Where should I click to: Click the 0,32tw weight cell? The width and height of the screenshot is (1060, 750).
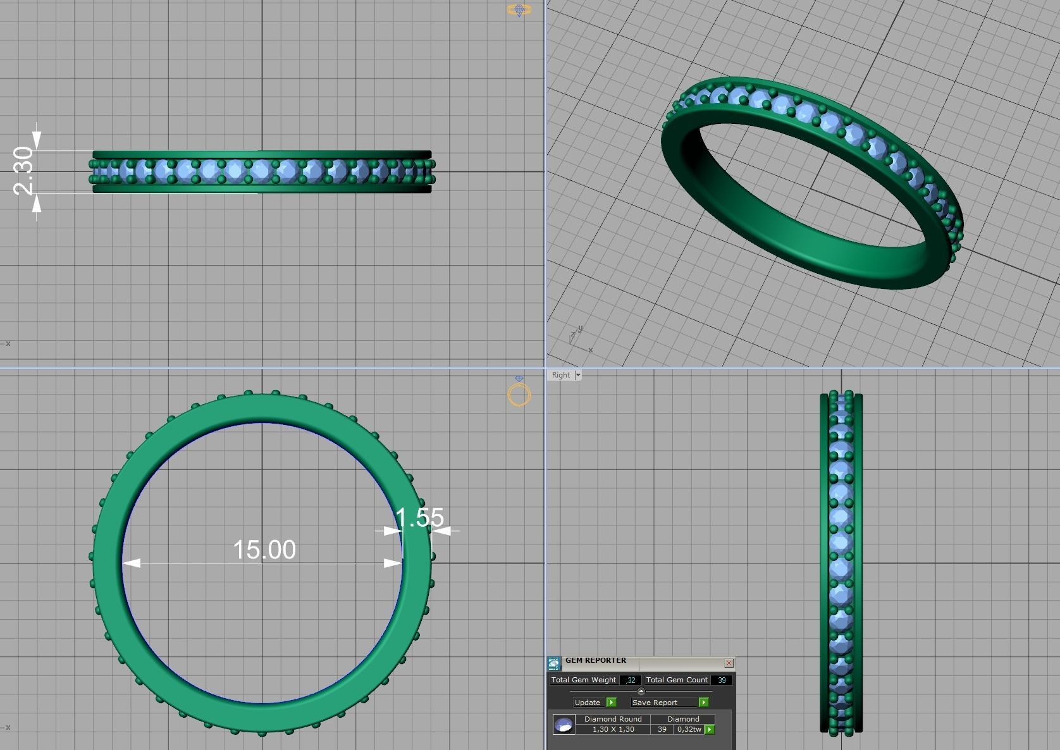pyautogui.click(x=689, y=729)
